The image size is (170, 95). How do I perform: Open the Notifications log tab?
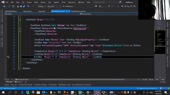(64, 85)
